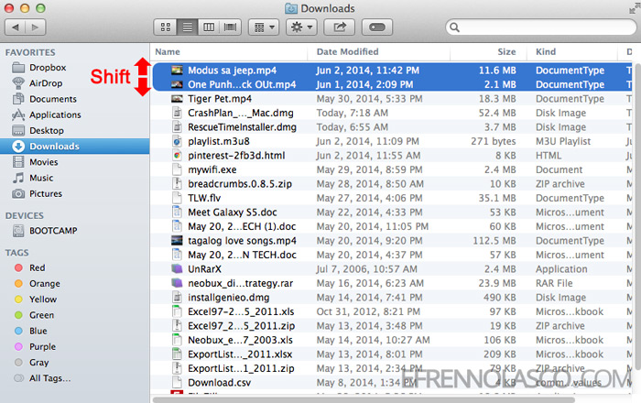The image size is (641, 403).
Task: Sort by the Kind column header
Action: pyautogui.click(x=546, y=52)
